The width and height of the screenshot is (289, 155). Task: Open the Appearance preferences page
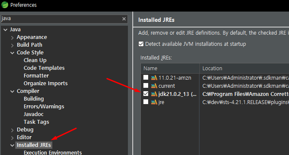[x=32, y=37]
